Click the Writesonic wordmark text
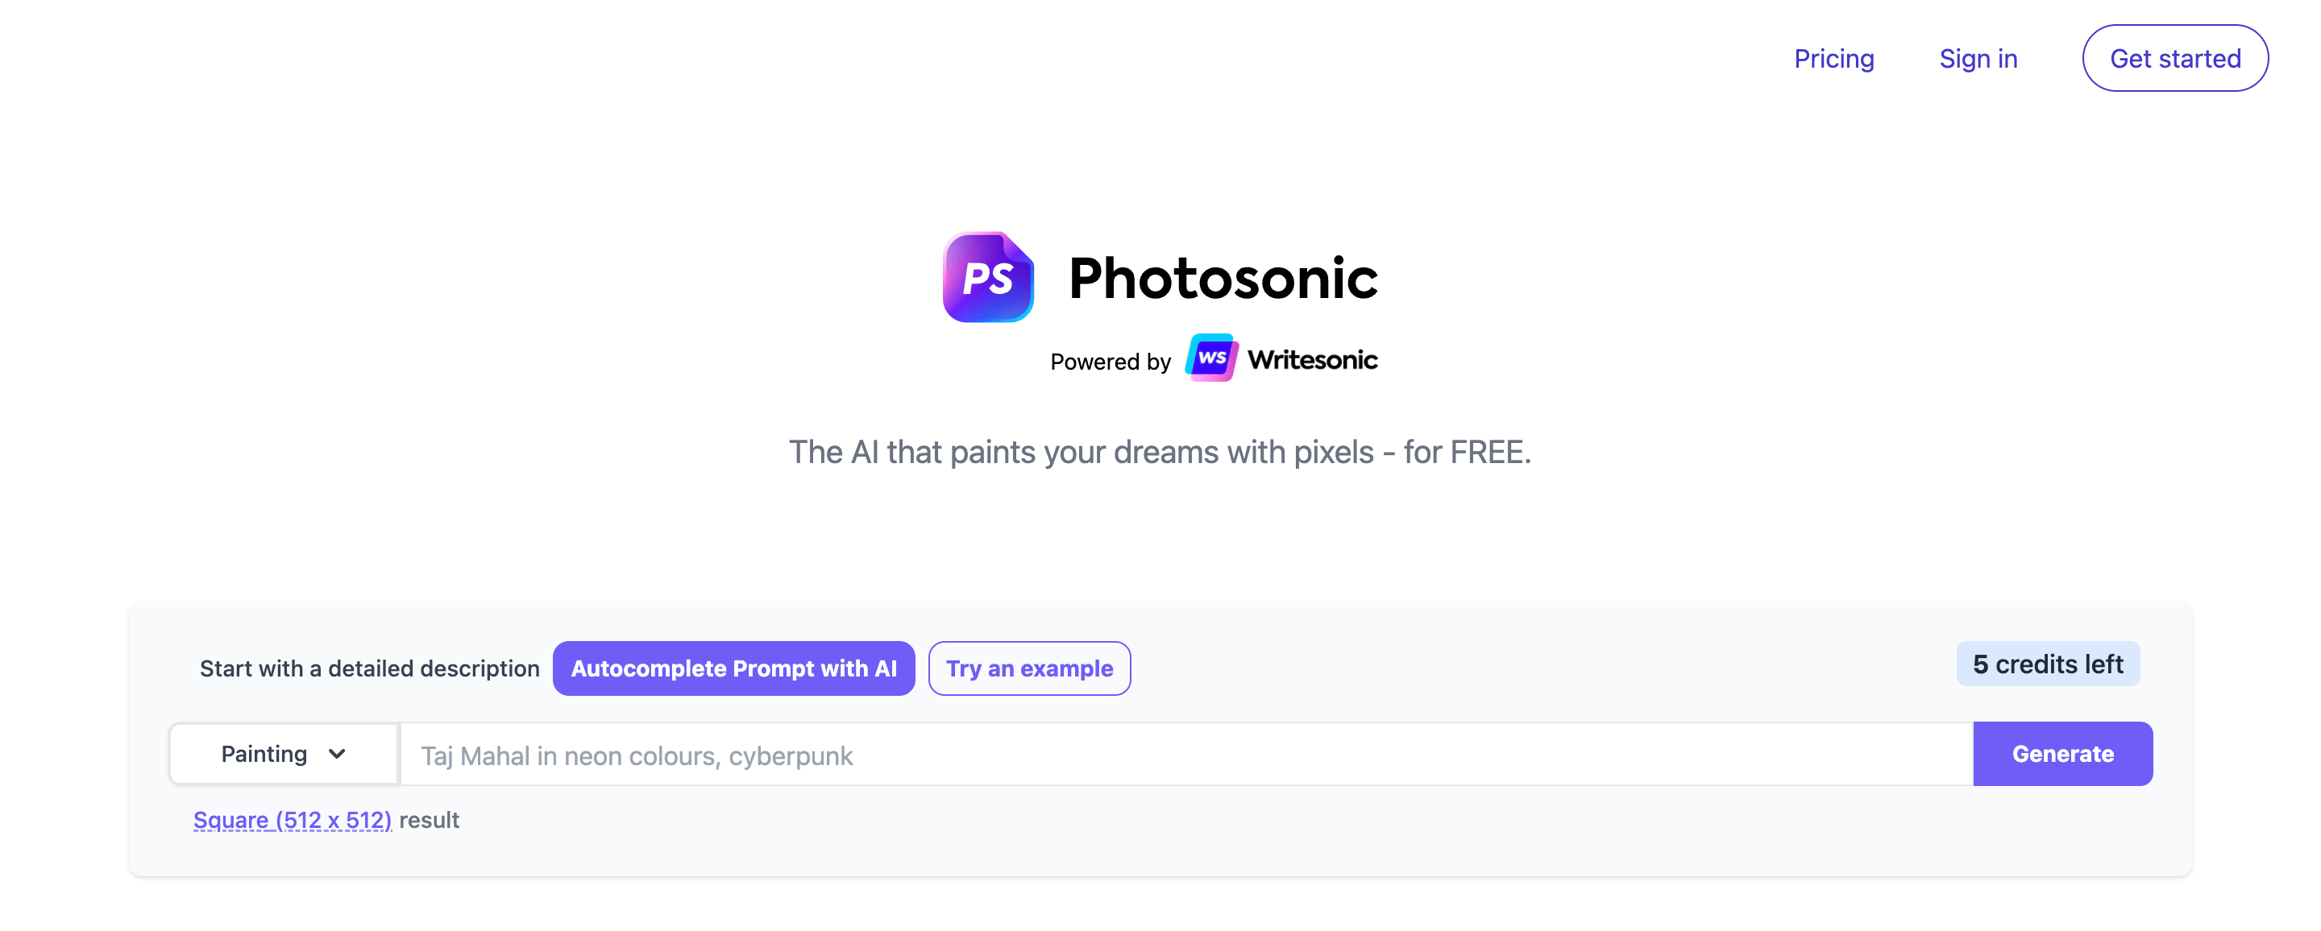 click(x=1312, y=360)
